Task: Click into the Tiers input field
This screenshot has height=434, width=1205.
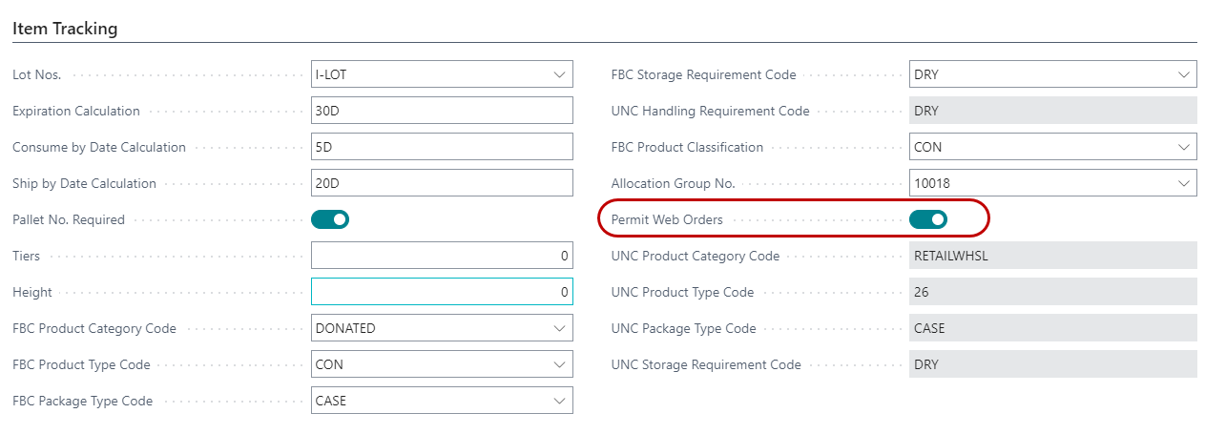Action: click(x=442, y=256)
